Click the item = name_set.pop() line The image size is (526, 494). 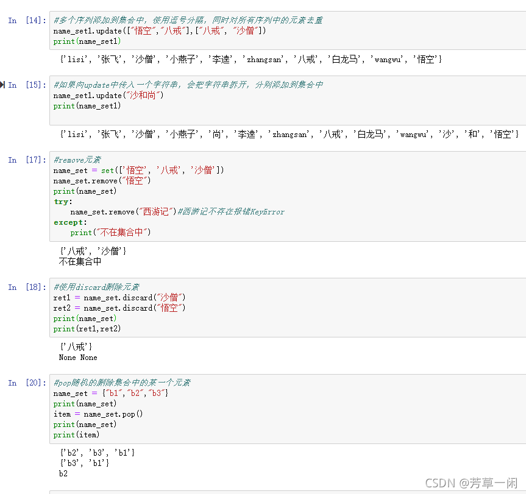coord(98,414)
